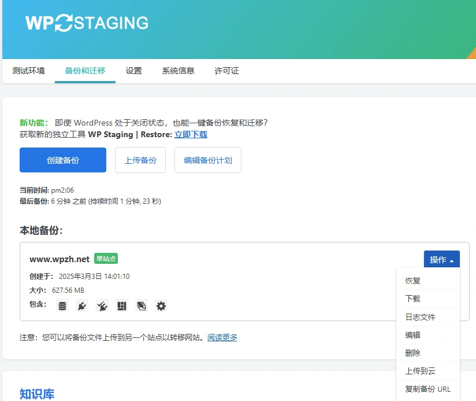Viewport: 476px width, 401px height.
Task: Click the 知识库 heading
Action: (x=37, y=394)
